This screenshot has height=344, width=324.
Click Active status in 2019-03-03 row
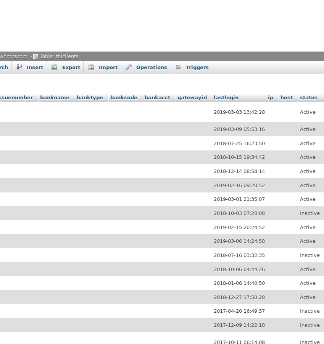[308, 112]
